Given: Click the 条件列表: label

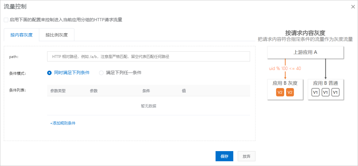Looking at the screenshot, I should pyautogui.click(x=18, y=90).
